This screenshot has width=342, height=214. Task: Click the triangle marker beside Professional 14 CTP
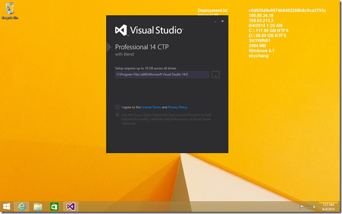[109, 47]
